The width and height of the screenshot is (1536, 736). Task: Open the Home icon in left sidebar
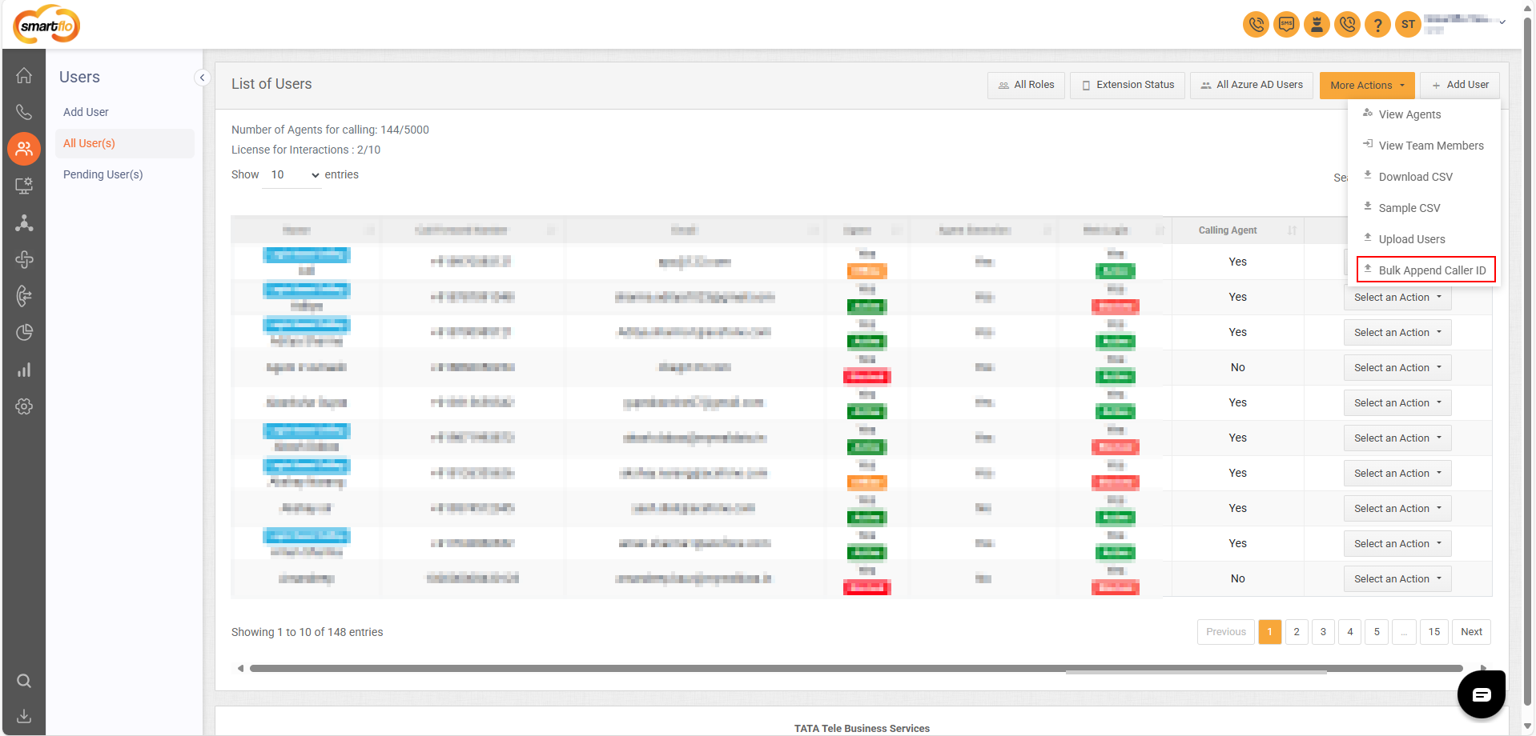click(x=24, y=75)
